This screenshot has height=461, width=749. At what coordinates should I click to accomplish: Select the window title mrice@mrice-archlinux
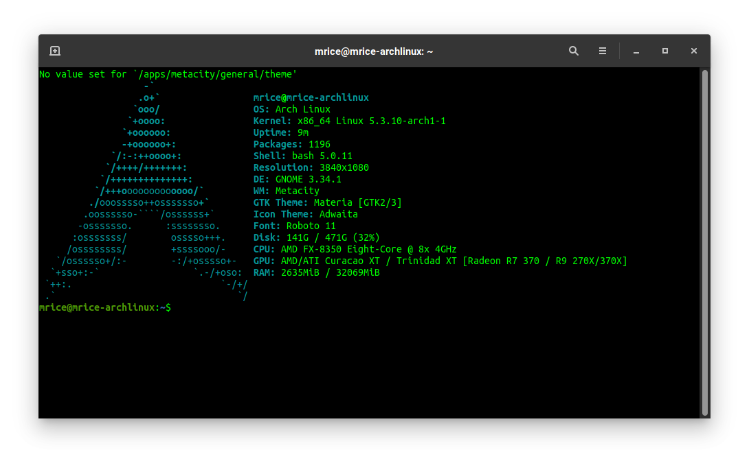[x=374, y=51]
